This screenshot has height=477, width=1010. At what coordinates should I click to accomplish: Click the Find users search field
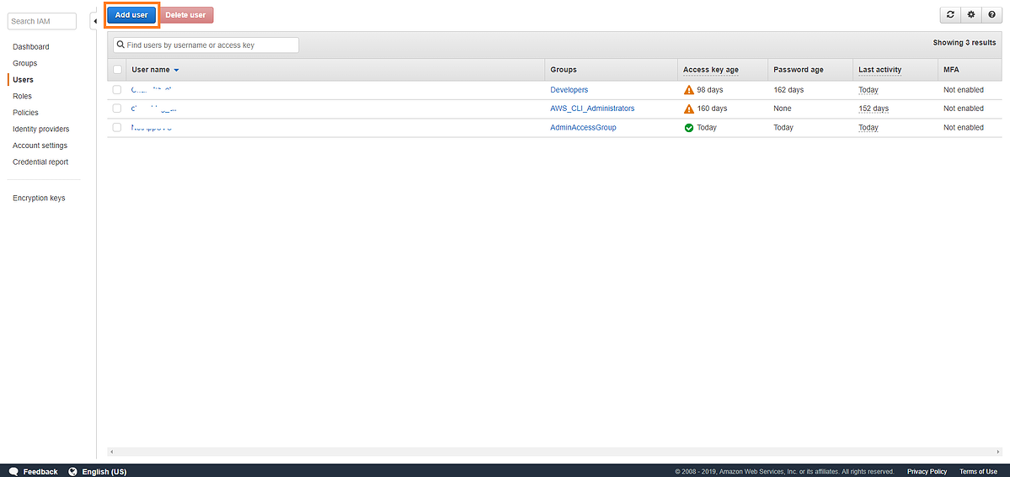click(211, 45)
